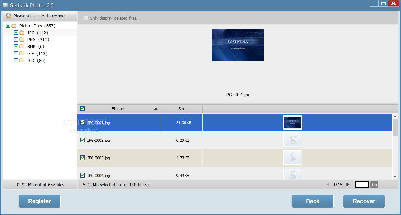The image size is (401, 215).
Task: Click the page number input field
Action: (362, 185)
